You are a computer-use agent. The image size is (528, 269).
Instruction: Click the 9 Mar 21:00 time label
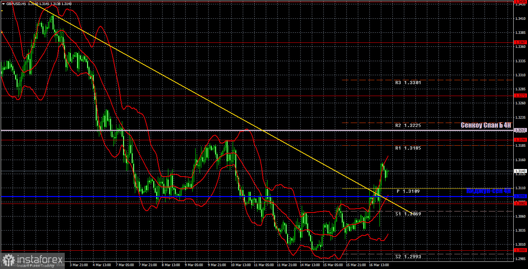(x=217, y=265)
